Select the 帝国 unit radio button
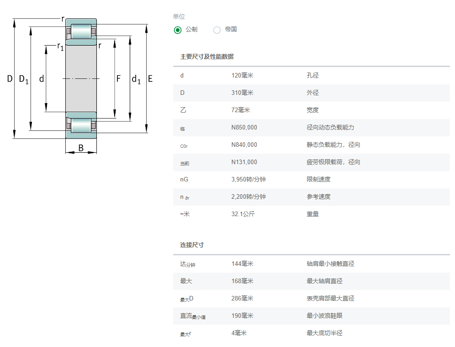Screen dimensions: 455x347 [x=217, y=30]
